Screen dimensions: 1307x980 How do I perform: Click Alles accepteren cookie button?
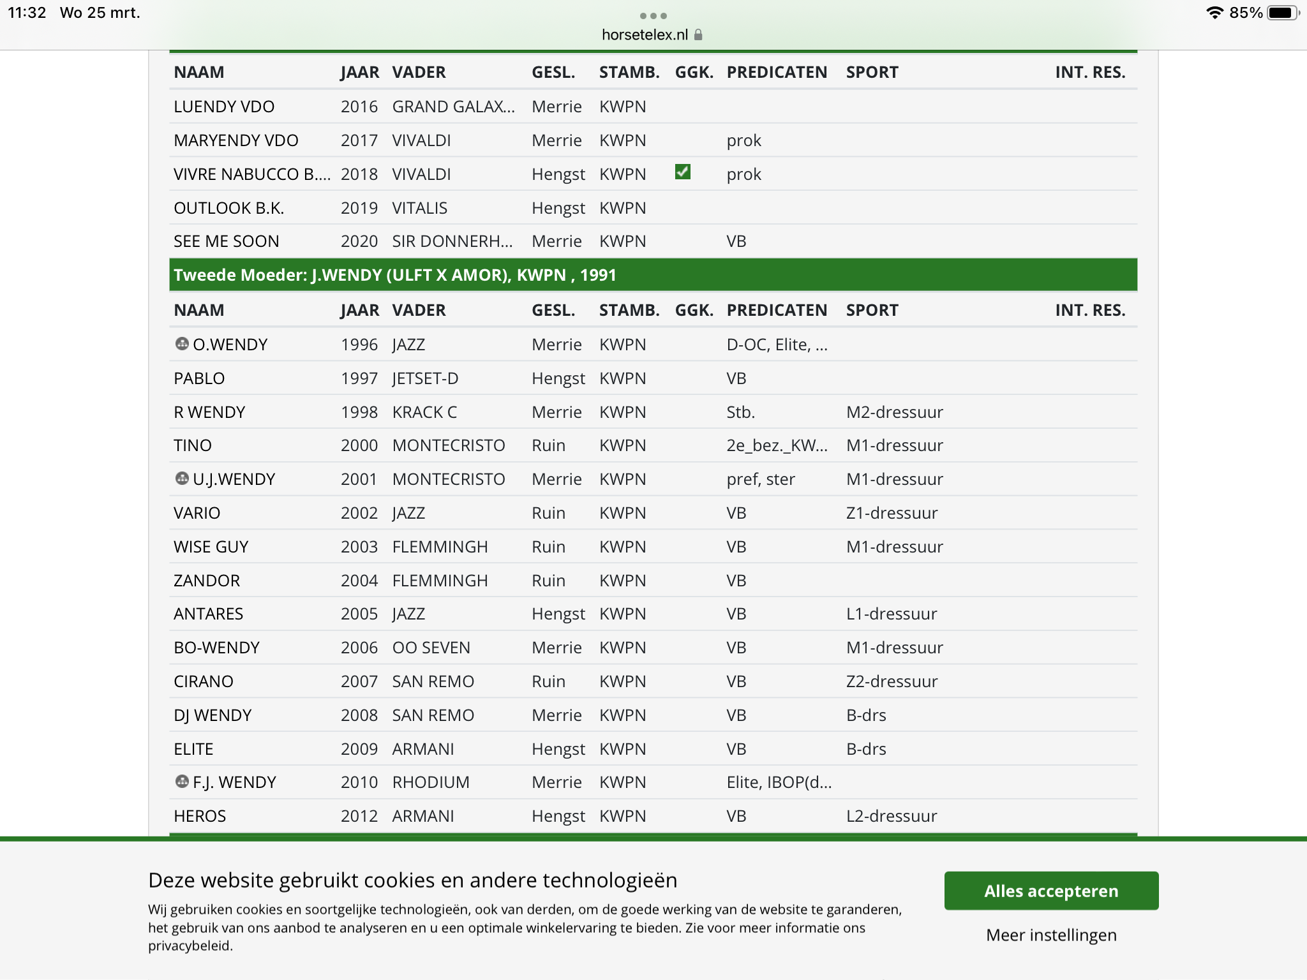pos(1051,891)
